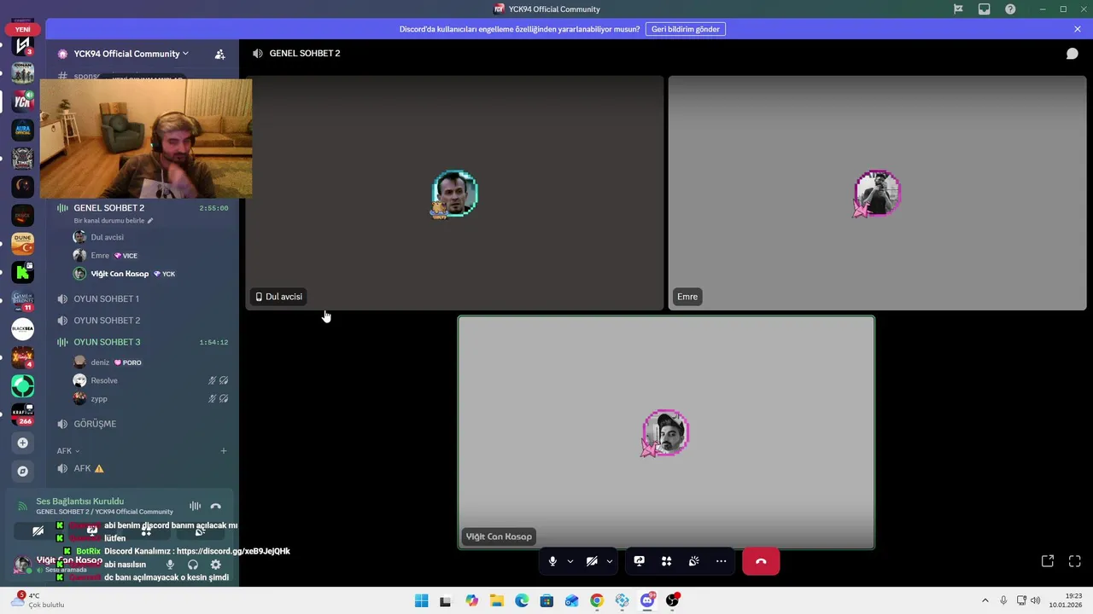Viewport: 1093px width, 614px height.
Task: Open OBS Studio from taskbar
Action: 673,600
